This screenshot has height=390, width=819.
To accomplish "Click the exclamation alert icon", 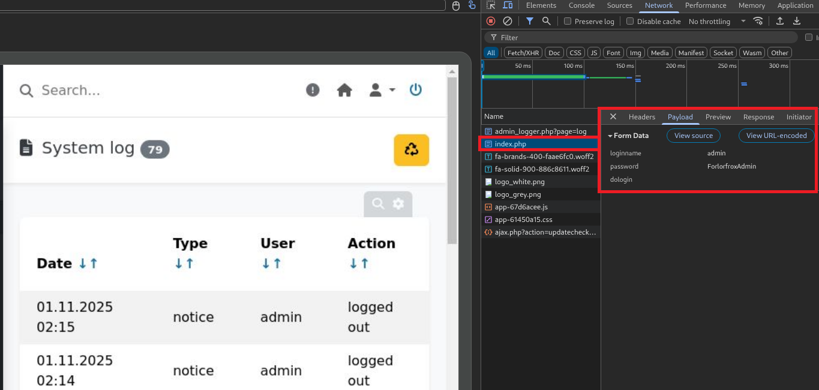I will [313, 90].
